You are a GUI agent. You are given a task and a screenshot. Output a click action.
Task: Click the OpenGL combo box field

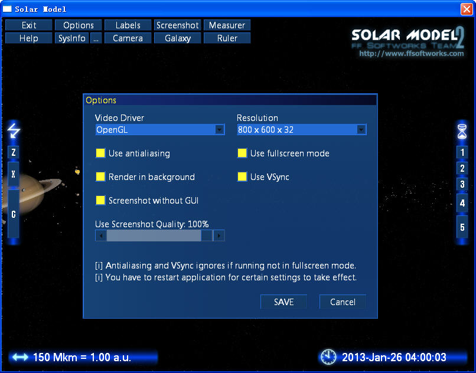(x=159, y=130)
